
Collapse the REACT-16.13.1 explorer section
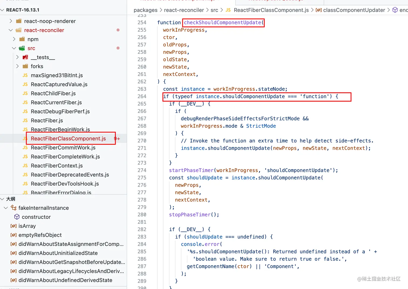(2, 10)
